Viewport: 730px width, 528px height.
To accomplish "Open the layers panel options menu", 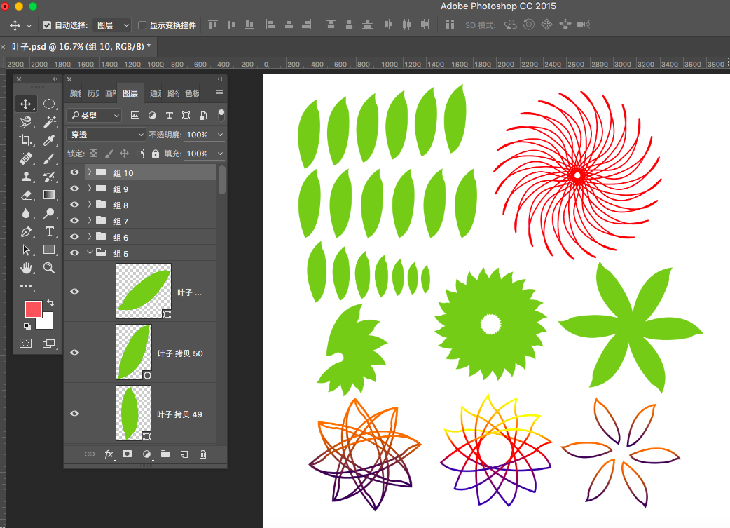I will tap(219, 93).
